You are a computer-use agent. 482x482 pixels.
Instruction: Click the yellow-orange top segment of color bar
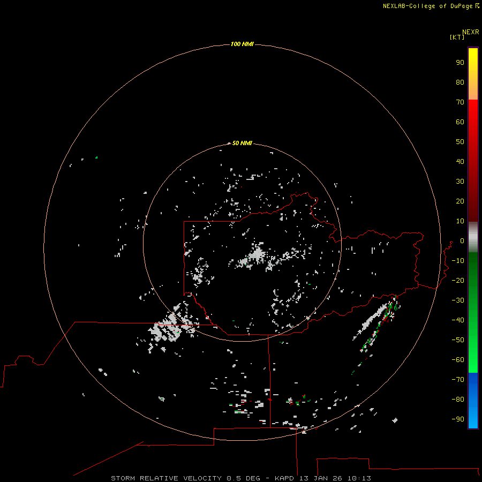pyautogui.click(x=473, y=74)
